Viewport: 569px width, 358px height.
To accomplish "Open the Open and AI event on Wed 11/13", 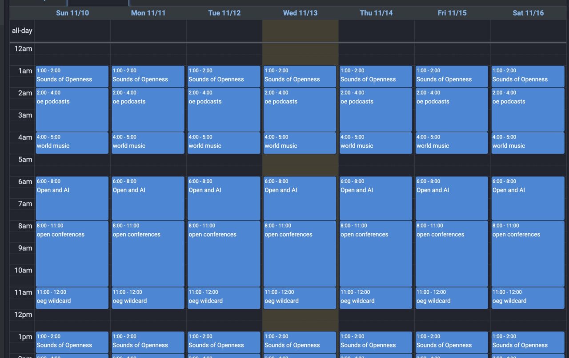I will [x=300, y=198].
